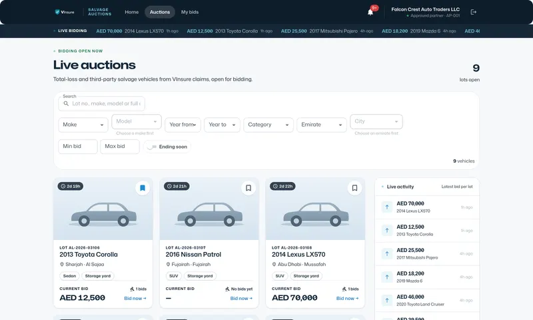Click the up-arrow icon beside AED 12,500 activity
The height and width of the screenshot is (320, 533).
[387, 230]
